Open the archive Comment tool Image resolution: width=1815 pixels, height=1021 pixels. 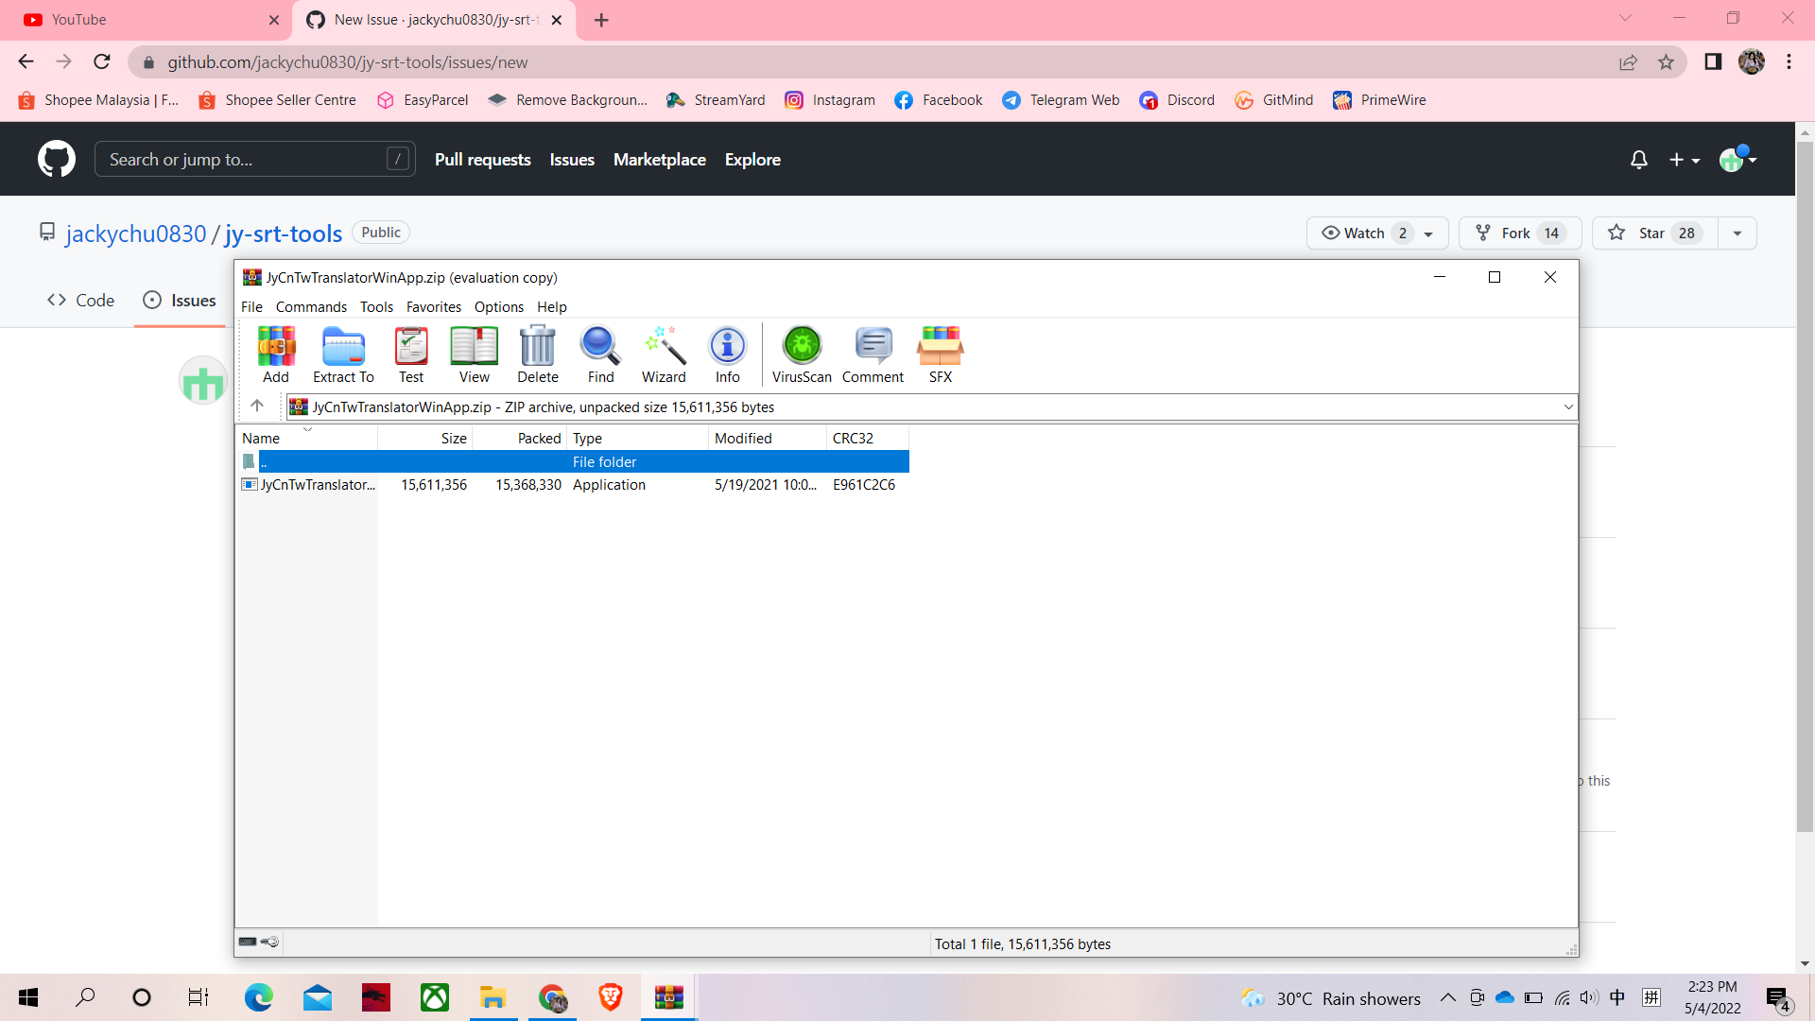tap(873, 355)
